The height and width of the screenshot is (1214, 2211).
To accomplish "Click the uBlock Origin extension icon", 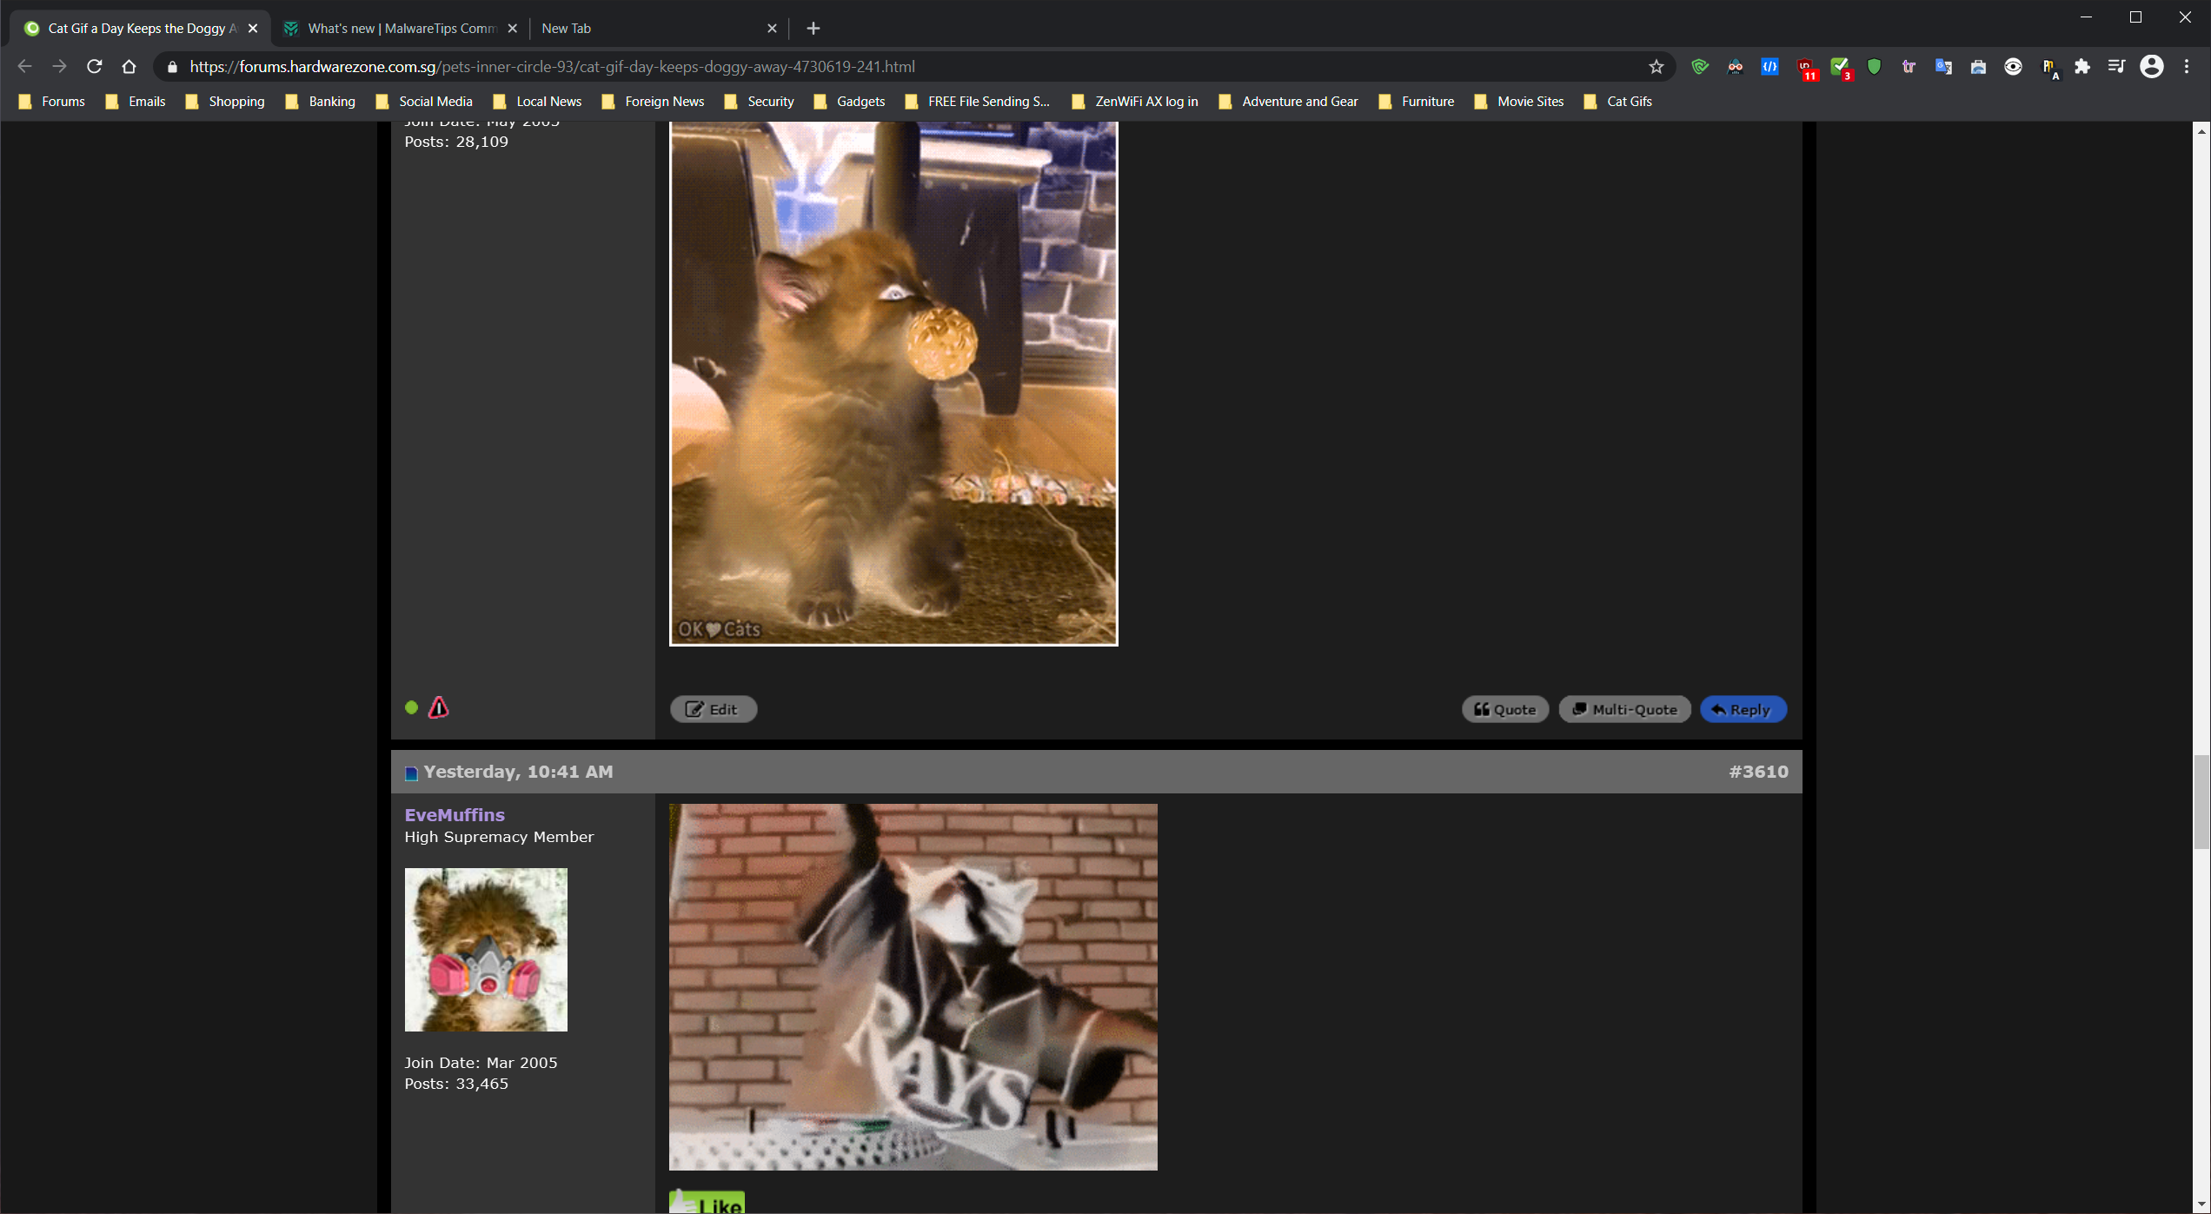I will (x=1805, y=67).
